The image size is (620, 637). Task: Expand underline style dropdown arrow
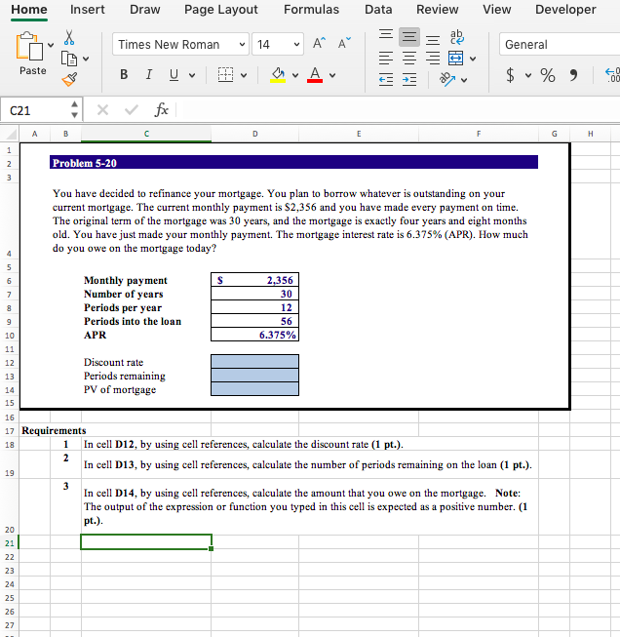[x=192, y=75]
